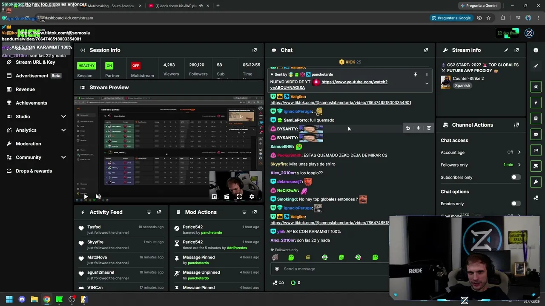545x306 pixels.
Task: Open the Kick profile avatar menu
Action: (529, 33)
